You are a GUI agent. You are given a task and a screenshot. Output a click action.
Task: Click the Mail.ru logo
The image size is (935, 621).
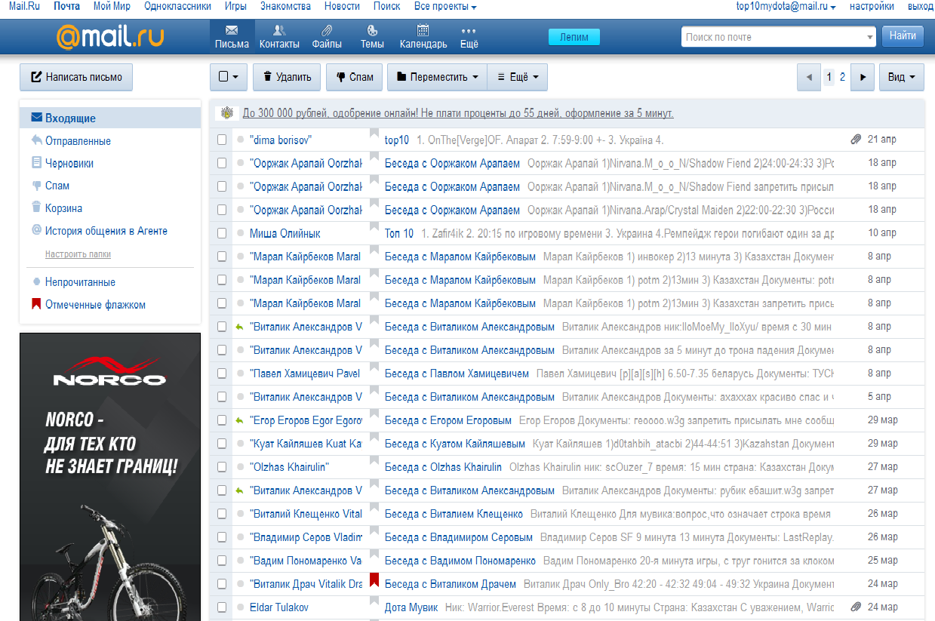pyautogui.click(x=110, y=37)
